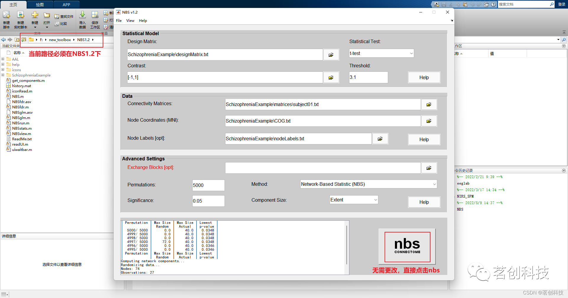Click the Undo icon in quick access toolbar
568x298 pixels.
(x=472, y=4)
